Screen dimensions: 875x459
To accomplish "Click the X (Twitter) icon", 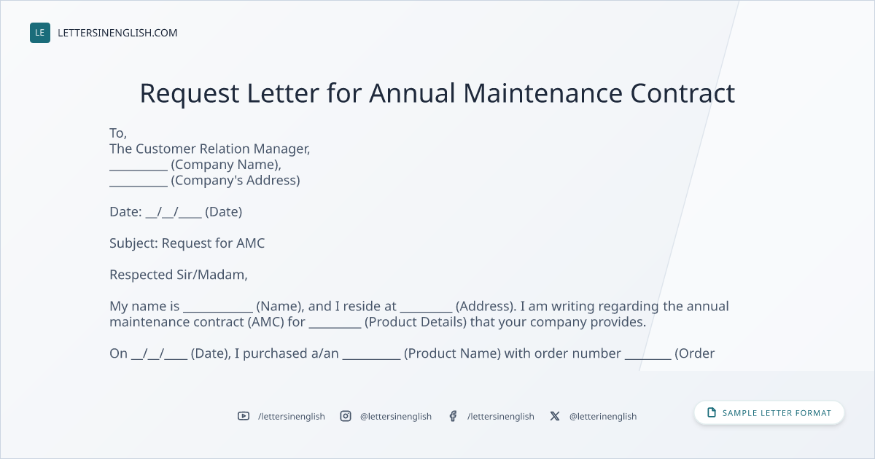I will 555,416.
